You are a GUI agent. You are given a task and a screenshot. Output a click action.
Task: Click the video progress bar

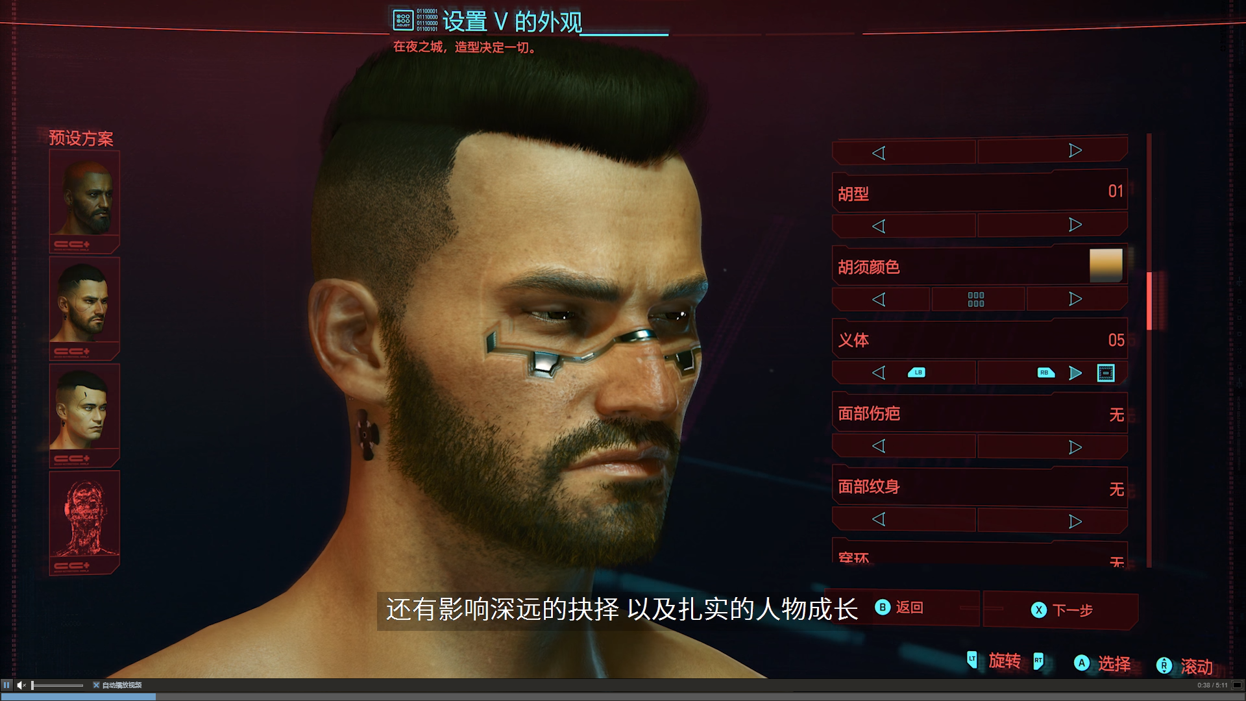pyautogui.click(x=623, y=697)
